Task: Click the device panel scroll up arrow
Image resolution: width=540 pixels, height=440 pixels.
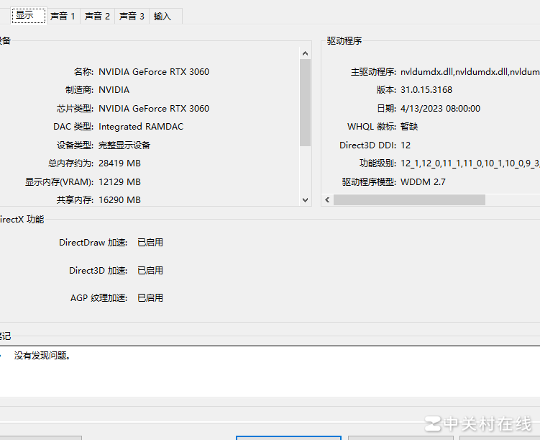Action: [x=305, y=53]
